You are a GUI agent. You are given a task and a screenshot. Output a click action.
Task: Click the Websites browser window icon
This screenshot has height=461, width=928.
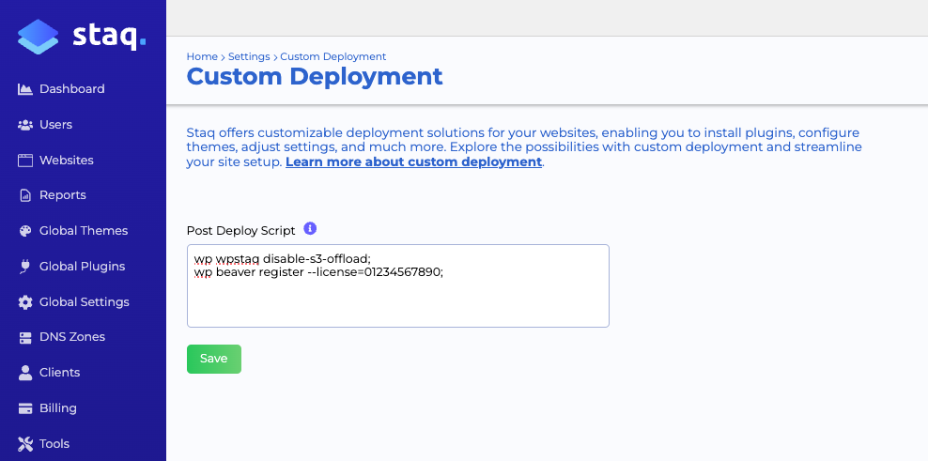pyautogui.click(x=25, y=161)
